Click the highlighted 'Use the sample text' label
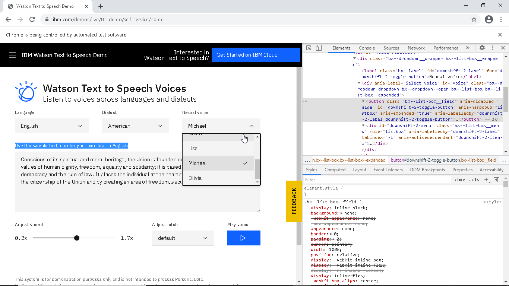This screenshot has width=509, height=286. 71,146
